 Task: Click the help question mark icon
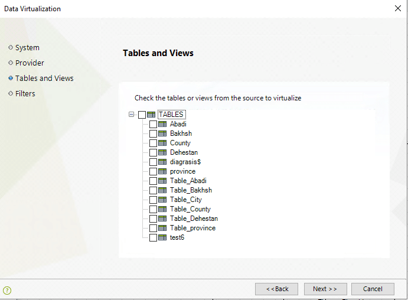click(x=7, y=290)
